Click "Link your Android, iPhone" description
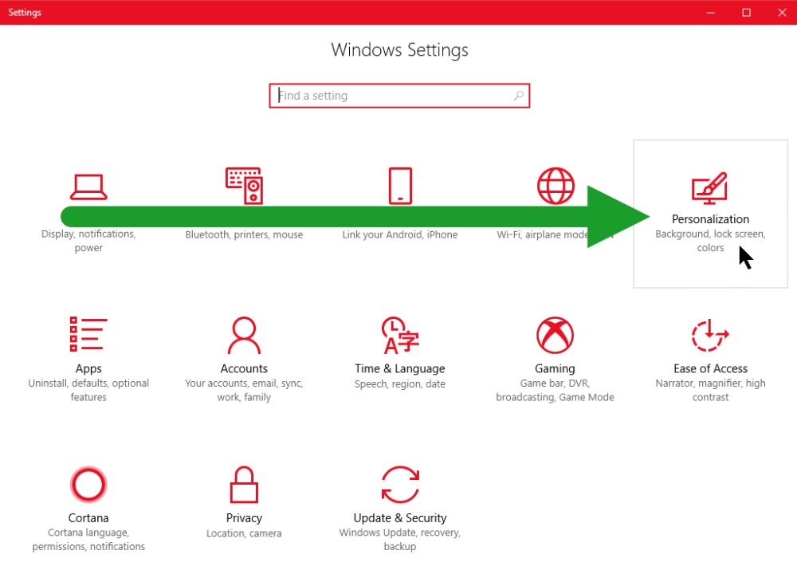The height and width of the screenshot is (578, 797). tap(400, 234)
